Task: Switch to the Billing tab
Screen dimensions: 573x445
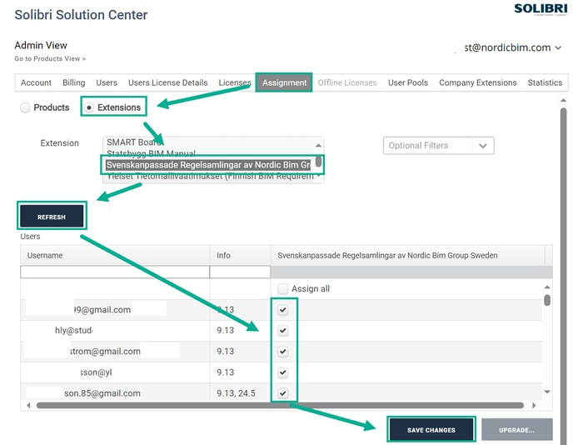Action: click(x=73, y=82)
